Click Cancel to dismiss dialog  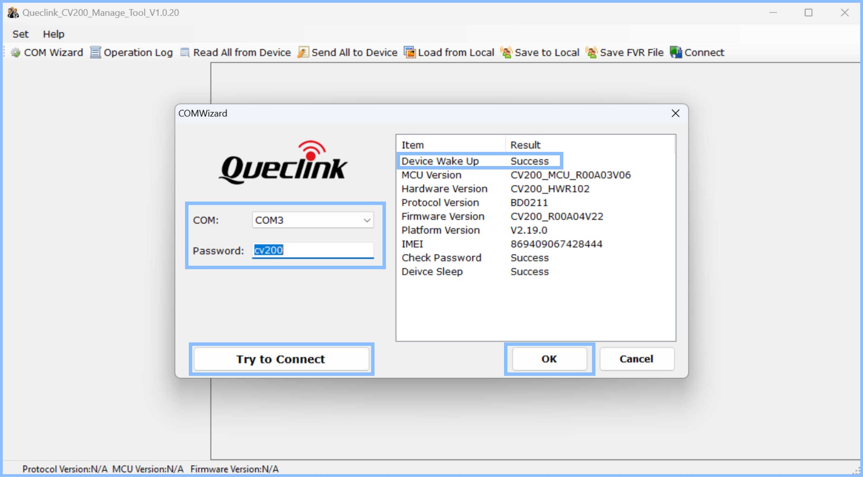(x=636, y=359)
